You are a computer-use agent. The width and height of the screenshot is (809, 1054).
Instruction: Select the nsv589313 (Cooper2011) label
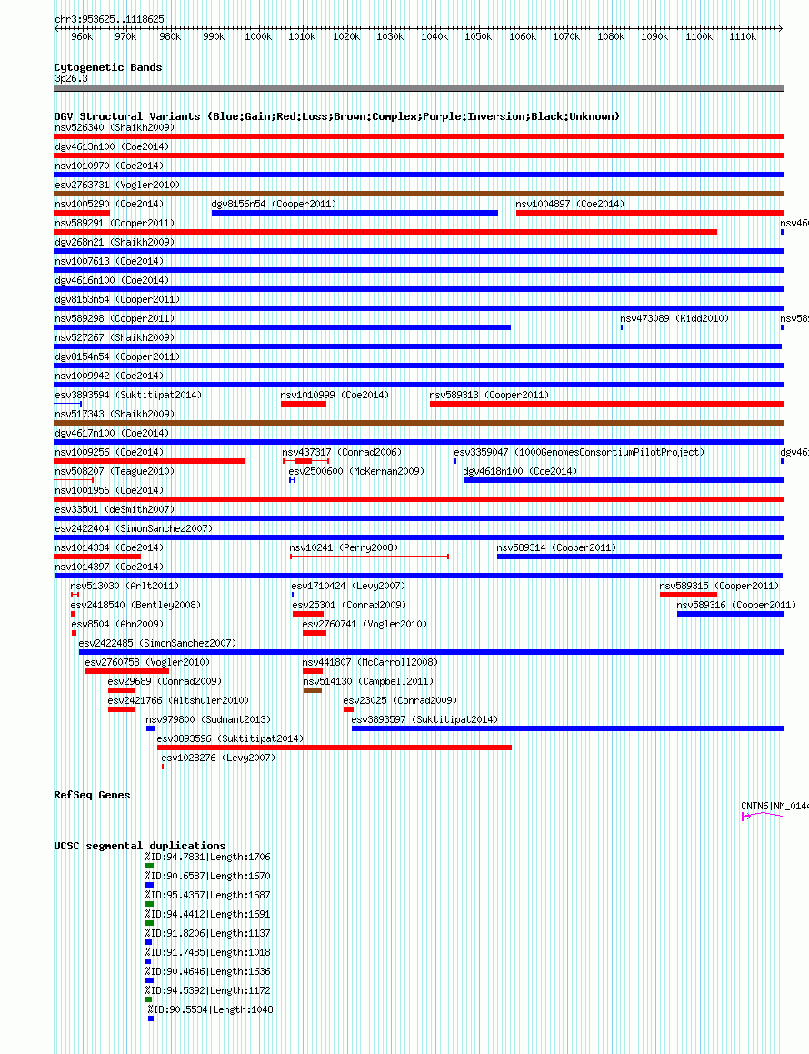click(x=489, y=395)
